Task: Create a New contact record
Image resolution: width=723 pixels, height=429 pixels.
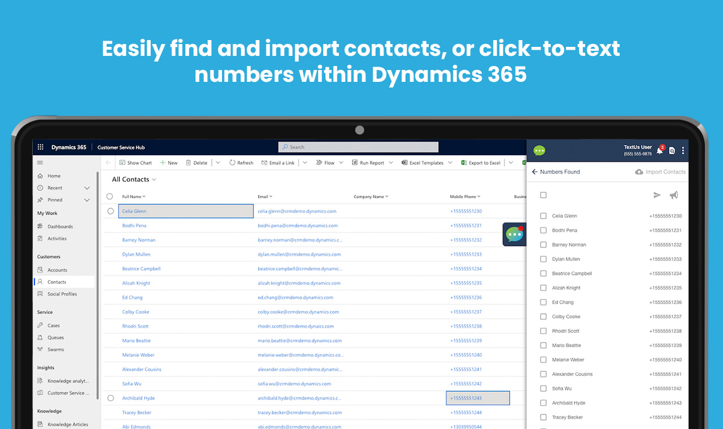Action: (x=168, y=163)
